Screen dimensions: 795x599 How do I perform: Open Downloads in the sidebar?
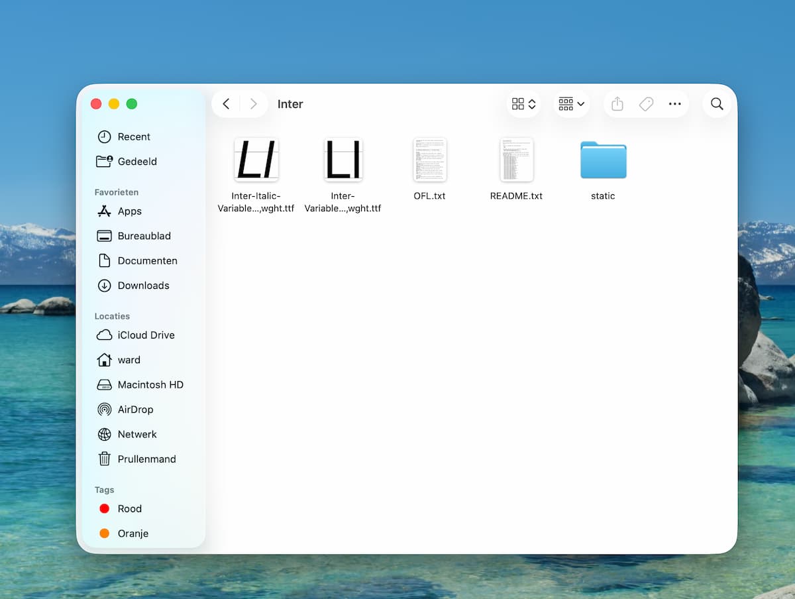[x=143, y=286]
